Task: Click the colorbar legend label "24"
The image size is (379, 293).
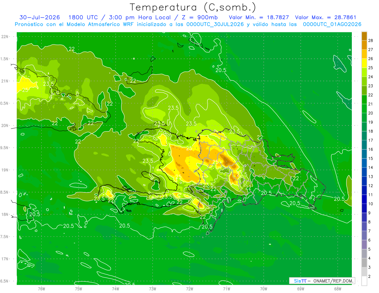Action: coord(371,77)
